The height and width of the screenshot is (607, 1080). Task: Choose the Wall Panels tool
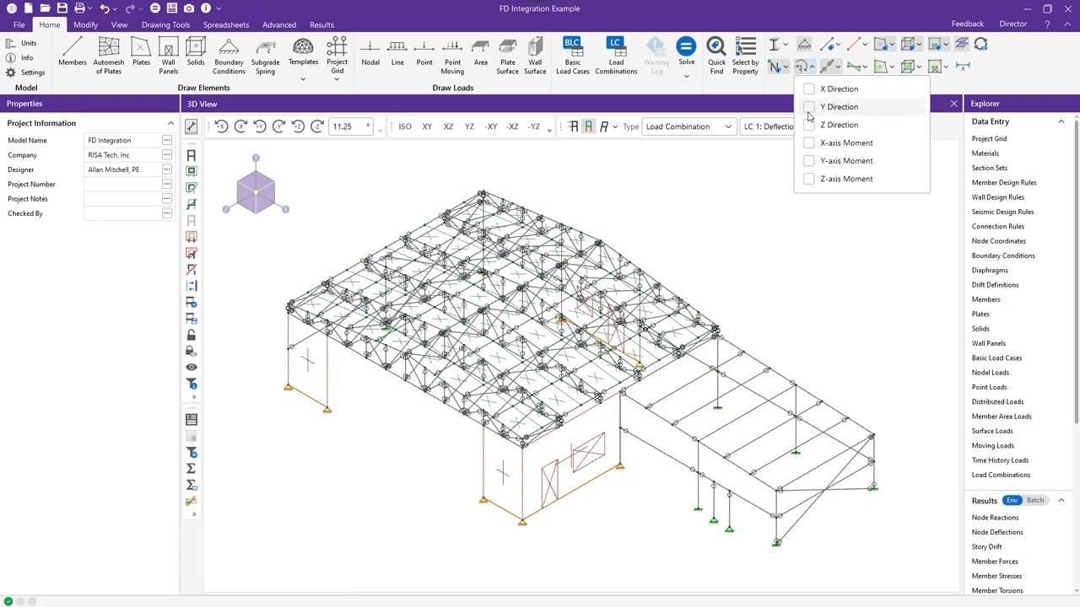[x=169, y=56]
